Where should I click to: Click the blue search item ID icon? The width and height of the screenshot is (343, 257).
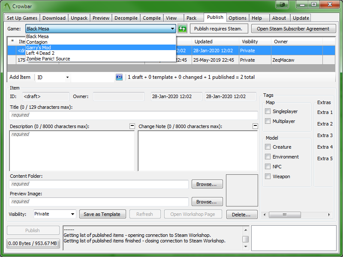tap(119, 77)
